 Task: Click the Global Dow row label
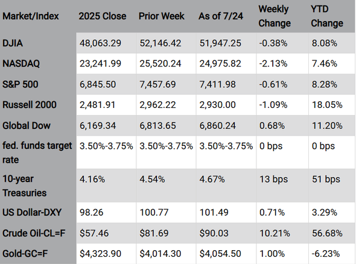coord(27,125)
